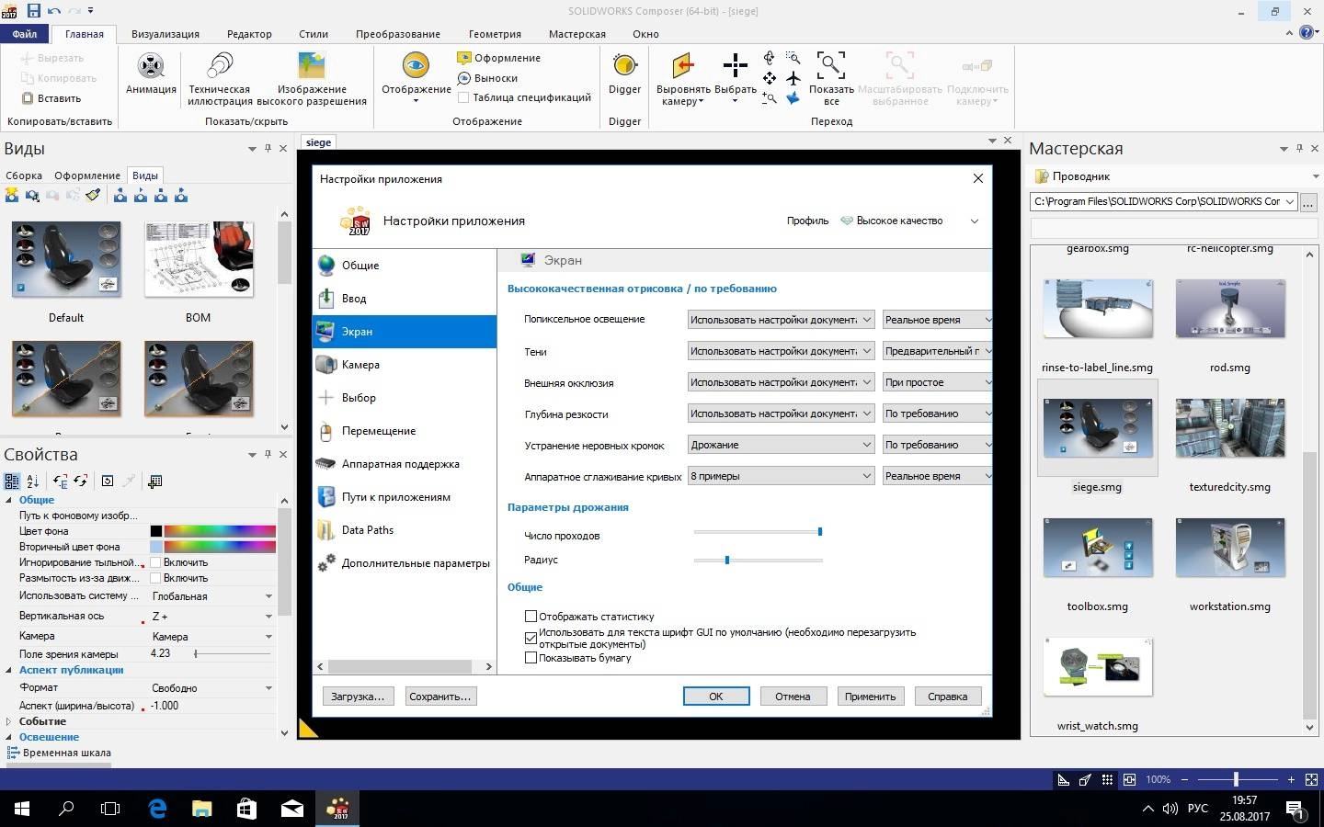Screen dimensions: 1324x827
Task: Click the Выноски ribbon item
Action: tap(487, 78)
